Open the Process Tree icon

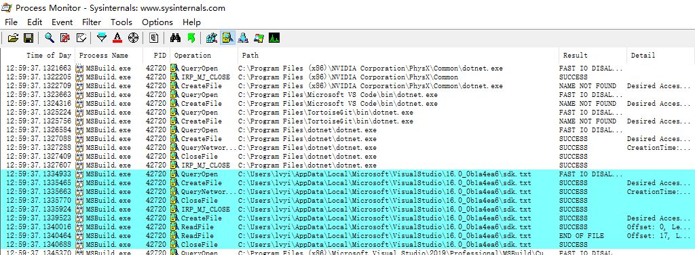pos(154,38)
